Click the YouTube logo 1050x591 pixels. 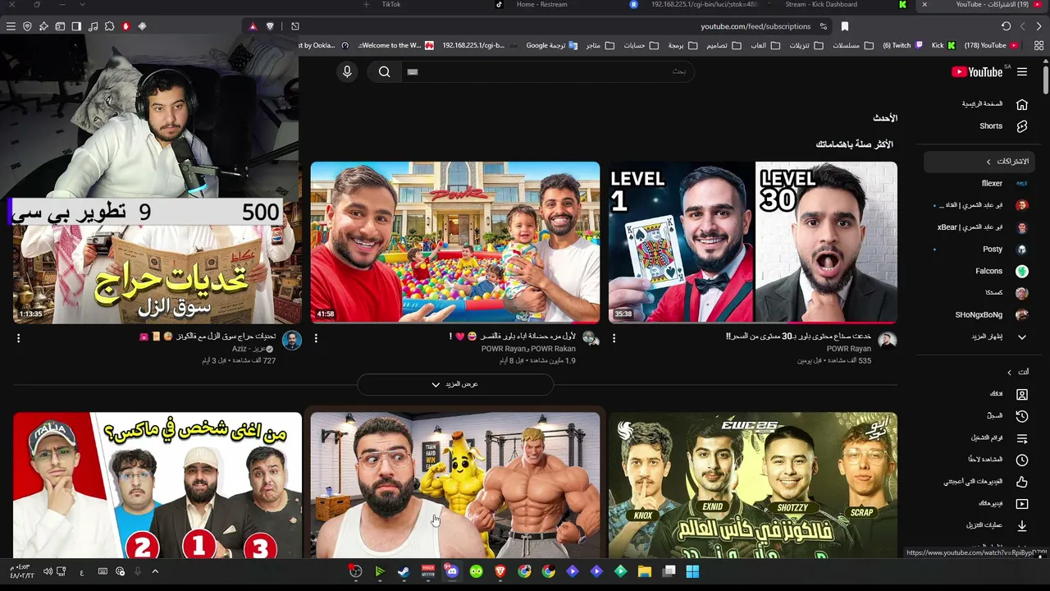977,72
